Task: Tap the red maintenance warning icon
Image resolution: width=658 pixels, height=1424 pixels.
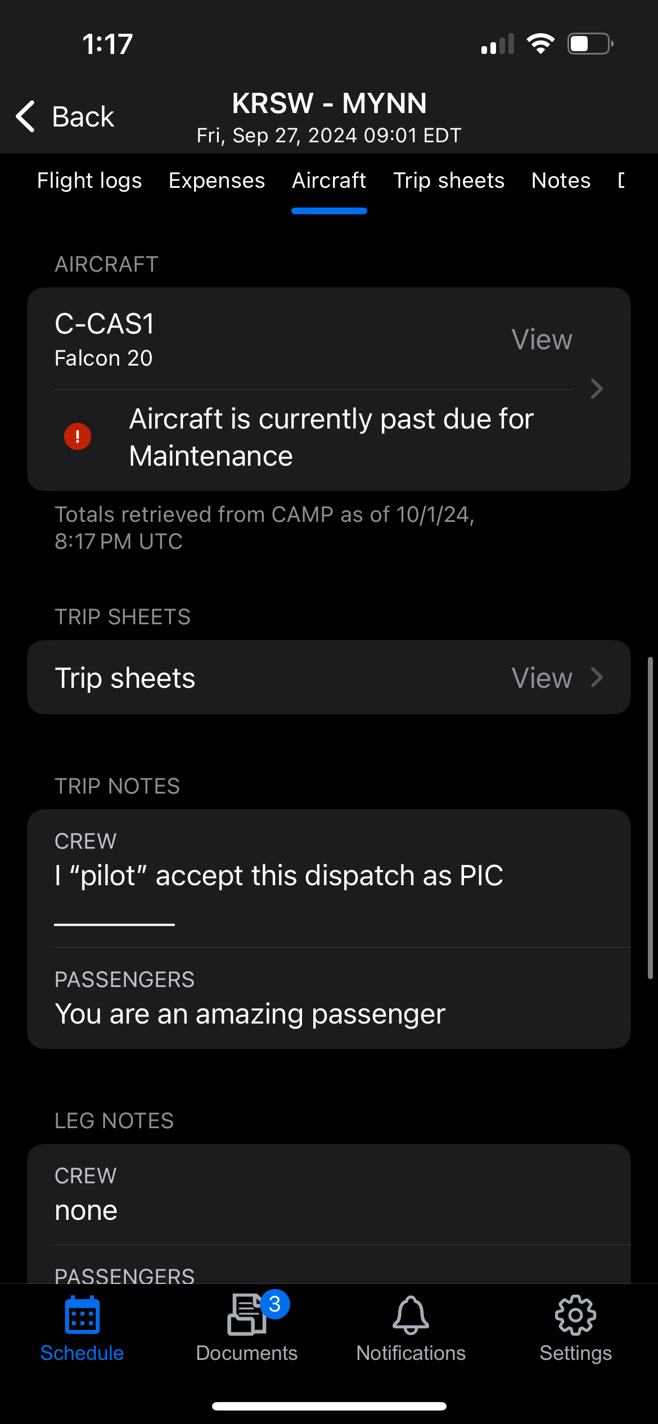Action: tap(78, 436)
